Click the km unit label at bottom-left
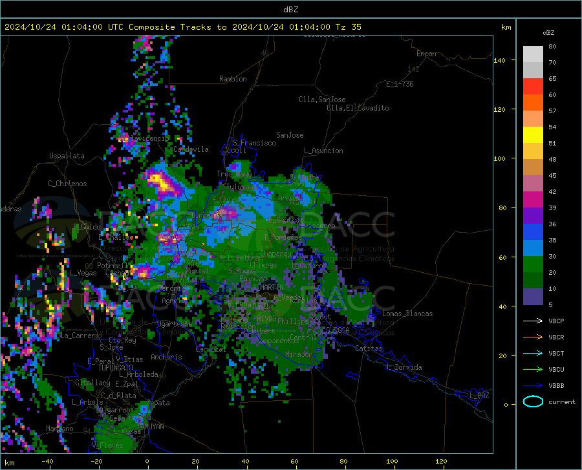The image size is (582, 470). (x=9, y=463)
